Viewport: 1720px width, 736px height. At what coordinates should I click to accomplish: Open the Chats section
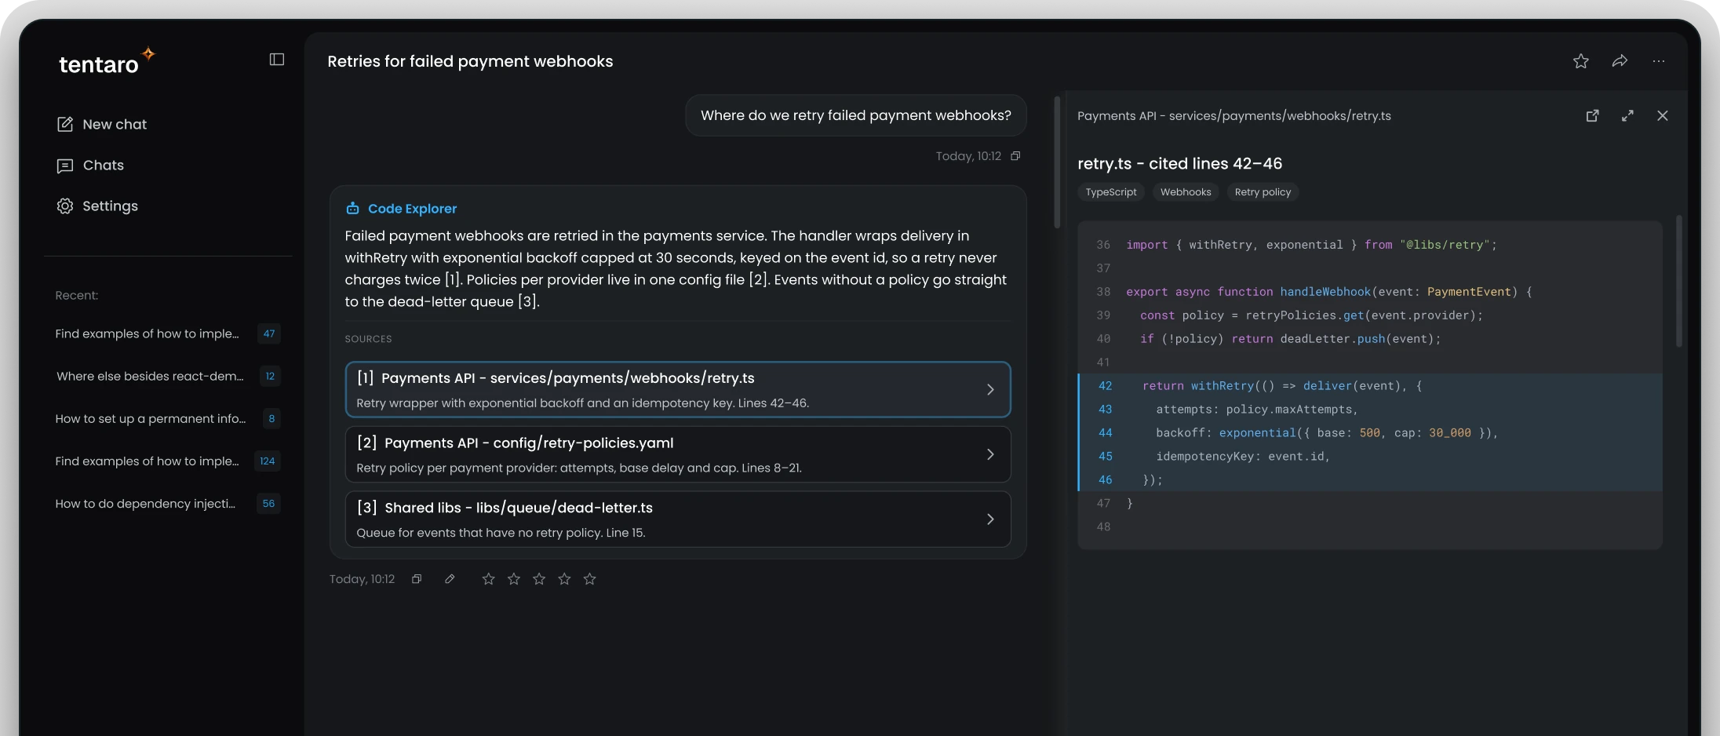coord(91,166)
